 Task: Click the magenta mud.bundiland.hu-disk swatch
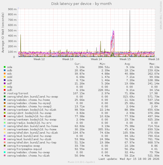5,139
